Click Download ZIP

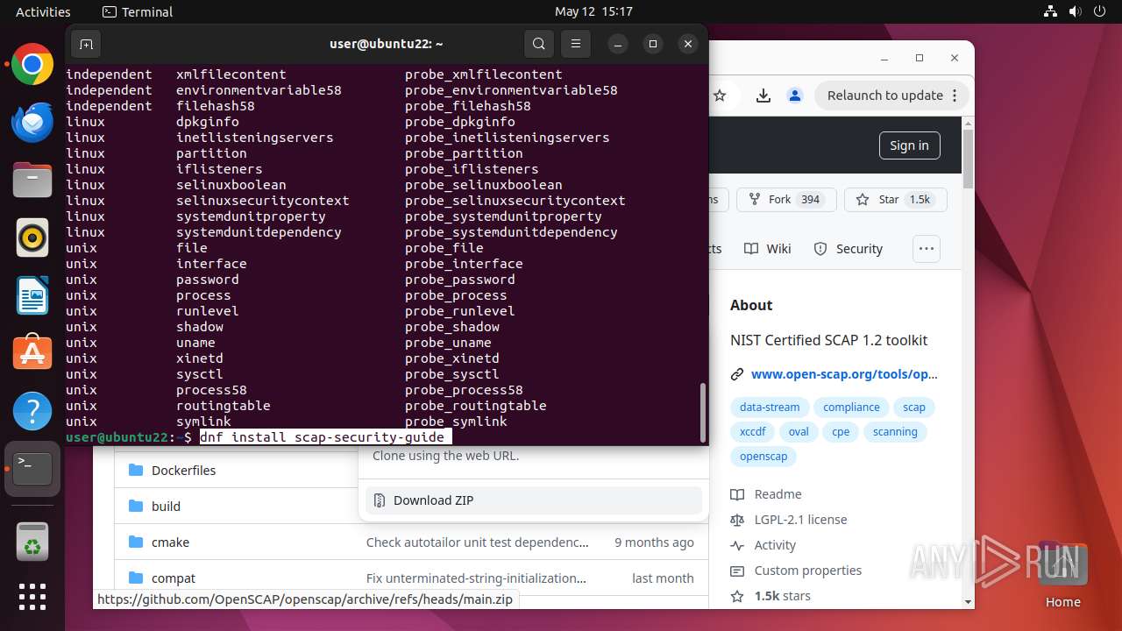(x=534, y=500)
